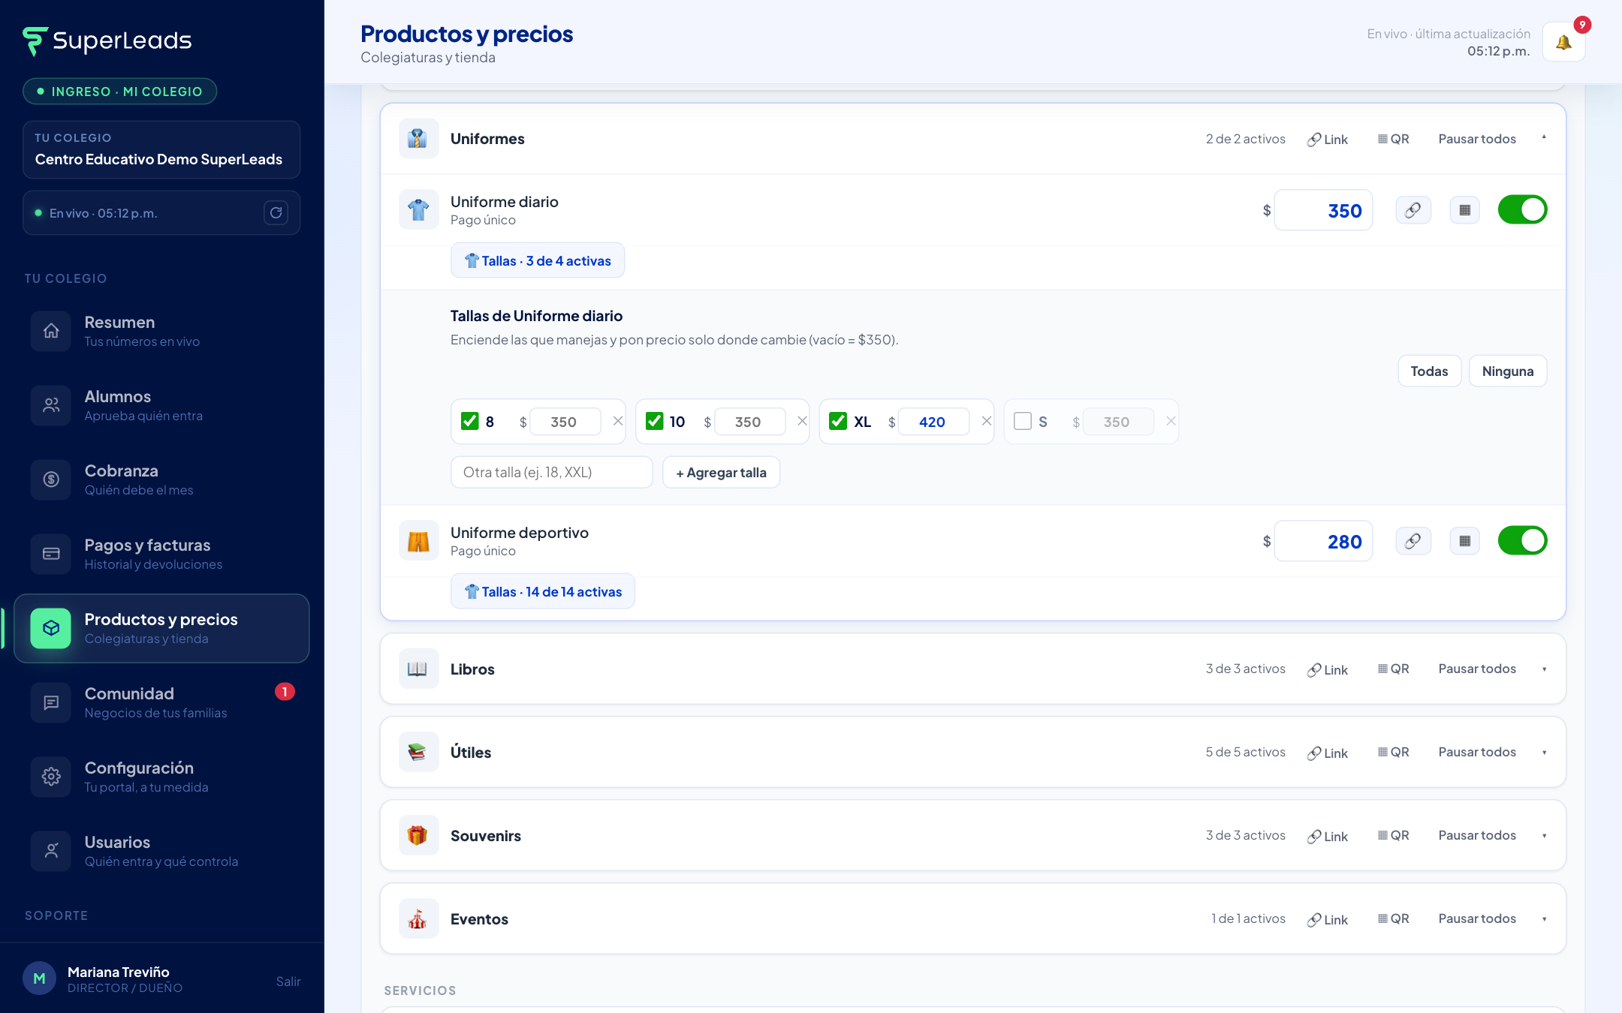Remove size XL with its X icon
Viewport: 1622px width, 1013px height.
click(987, 421)
